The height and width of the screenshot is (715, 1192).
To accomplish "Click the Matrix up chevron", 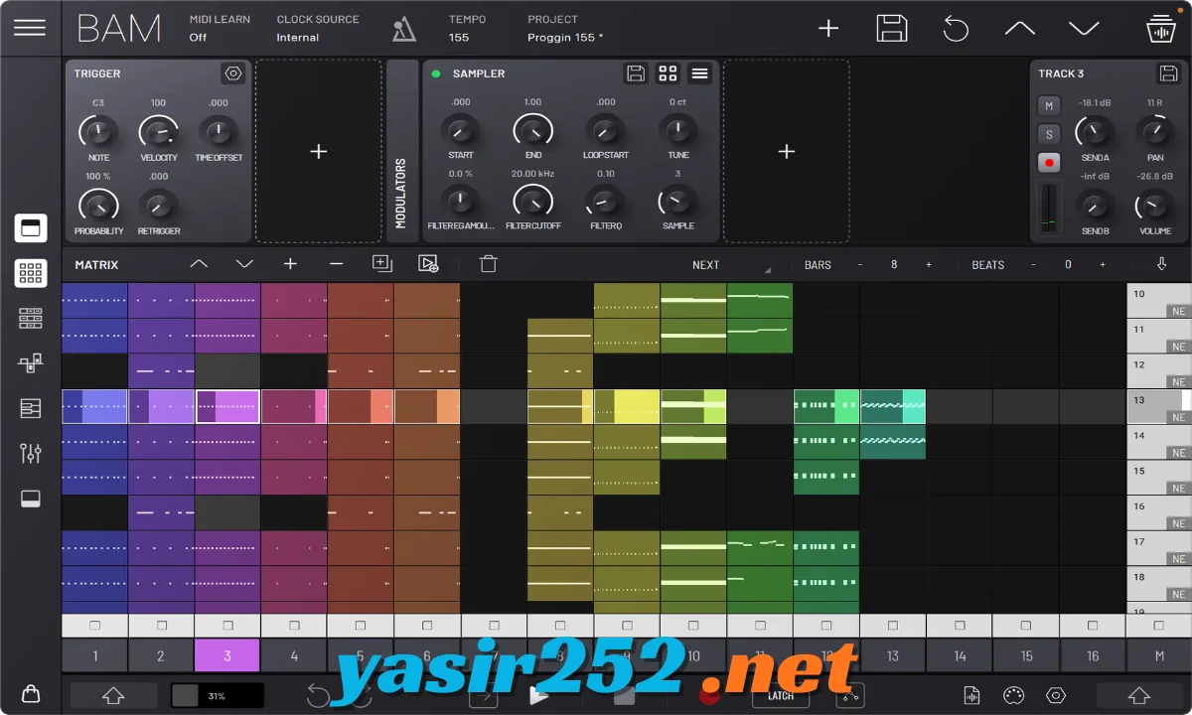I will pyautogui.click(x=199, y=264).
